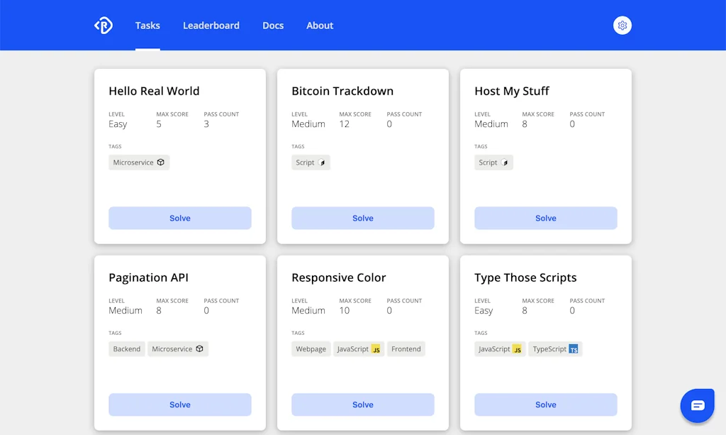
Task: Click the Script tag on Bitcoin Trackdown
Action: pyautogui.click(x=311, y=163)
